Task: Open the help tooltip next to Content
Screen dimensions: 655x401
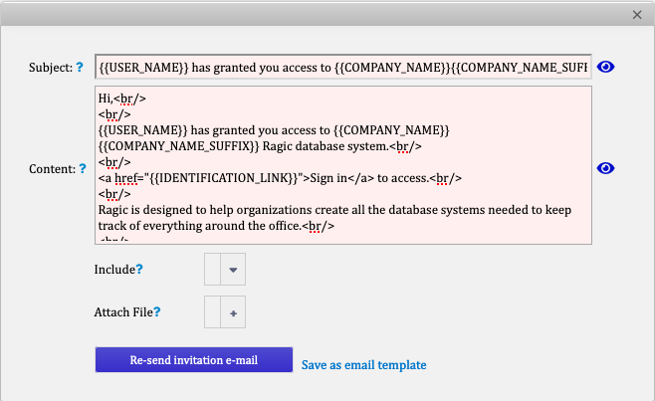Action: (83, 168)
